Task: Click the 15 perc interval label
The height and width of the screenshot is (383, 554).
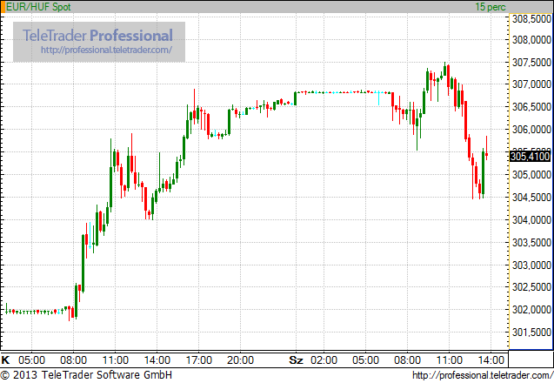Action: (x=491, y=7)
